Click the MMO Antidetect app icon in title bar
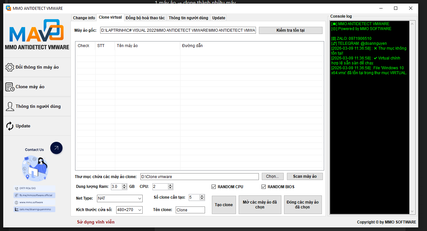This screenshot has height=231, width=427. (x=8, y=8)
